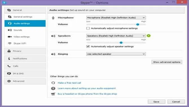The height and width of the screenshot is (107, 189).
Task: Click the Skype logo in title bar
Action: [4, 3]
